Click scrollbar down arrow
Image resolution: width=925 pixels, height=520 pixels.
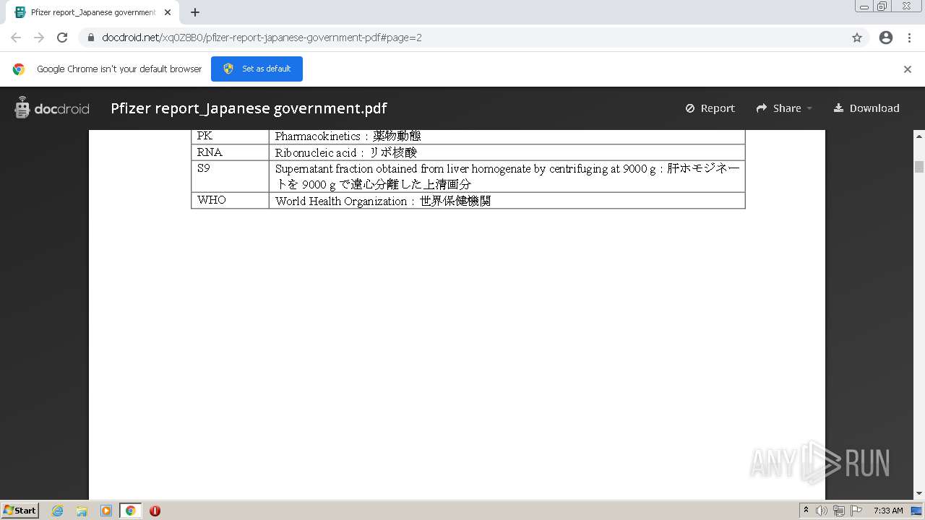[919, 494]
